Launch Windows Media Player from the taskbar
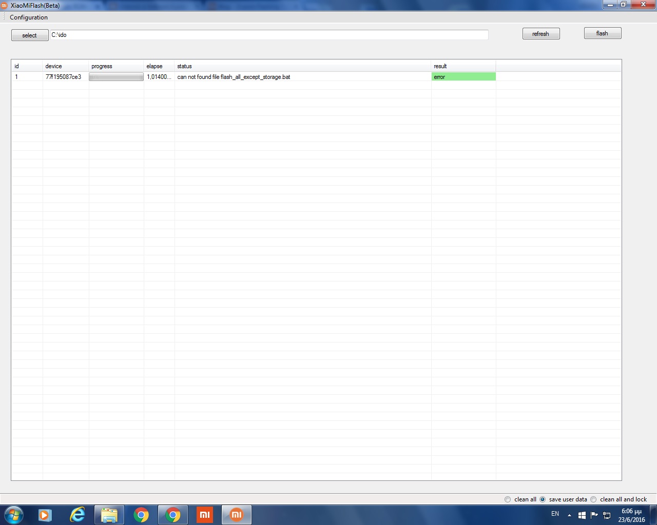This screenshot has width=657, height=525. (45, 515)
